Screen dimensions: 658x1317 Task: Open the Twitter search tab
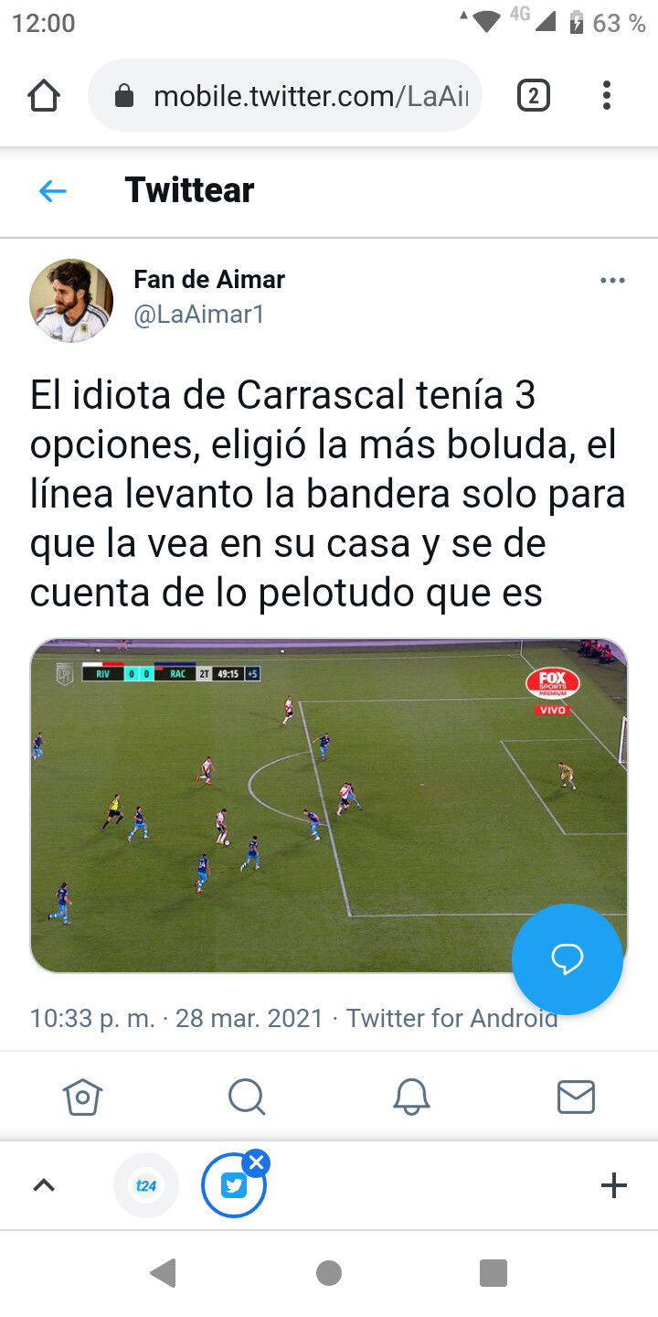247,1096
